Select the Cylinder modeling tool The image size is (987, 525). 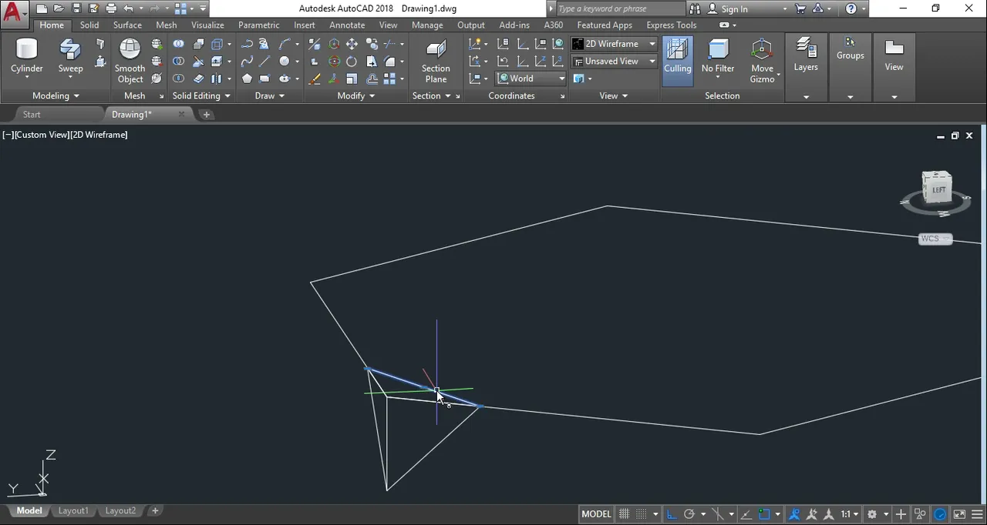coord(27,59)
